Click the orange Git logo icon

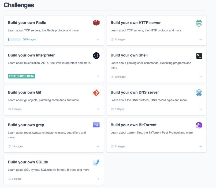[96, 93]
